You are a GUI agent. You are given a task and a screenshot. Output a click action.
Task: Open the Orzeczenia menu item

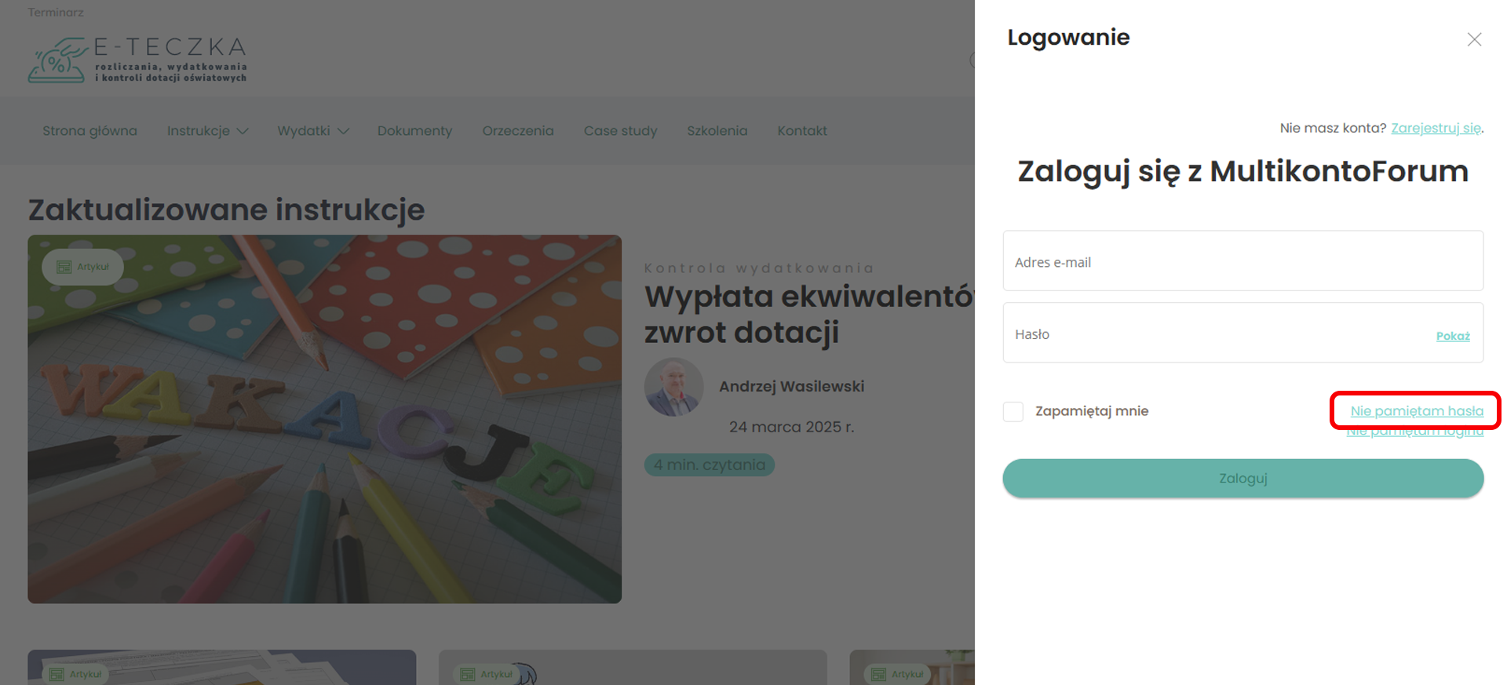coord(517,131)
